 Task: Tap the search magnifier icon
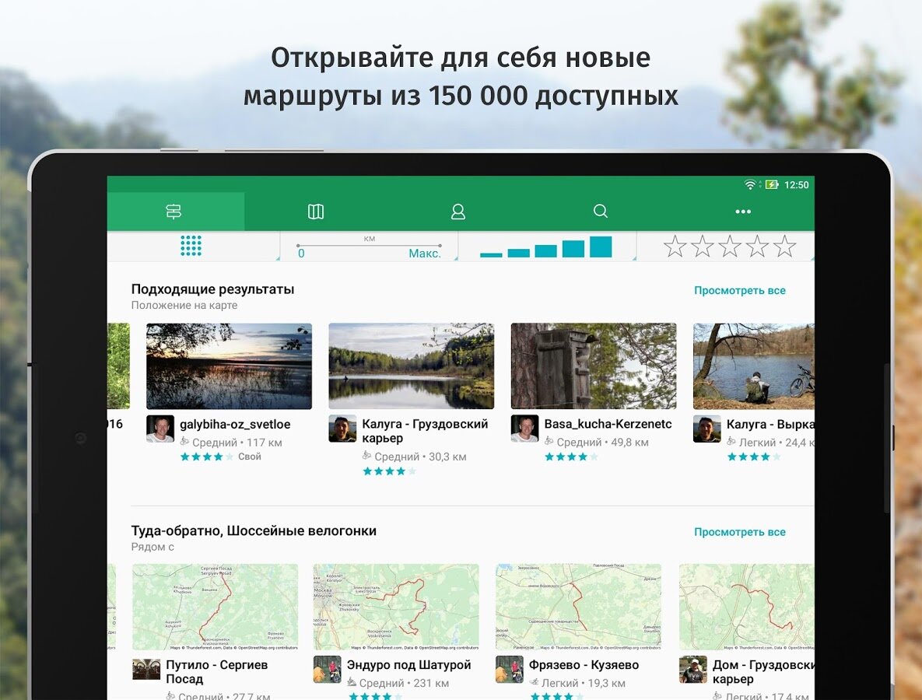[600, 212]
